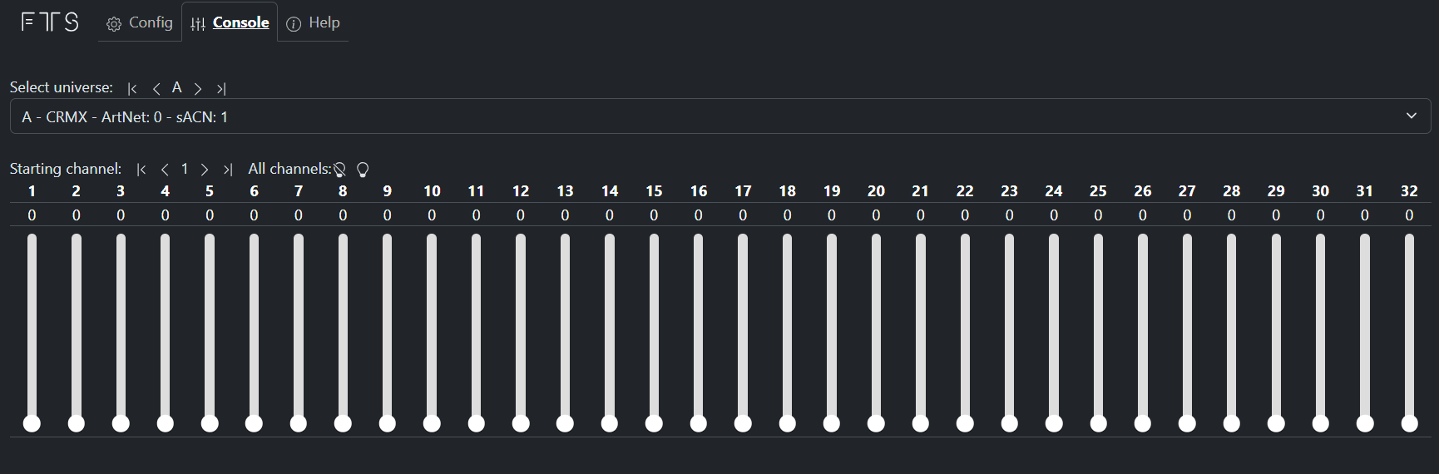Open the Config tab

pyautogui.click(x=140, y=22)
